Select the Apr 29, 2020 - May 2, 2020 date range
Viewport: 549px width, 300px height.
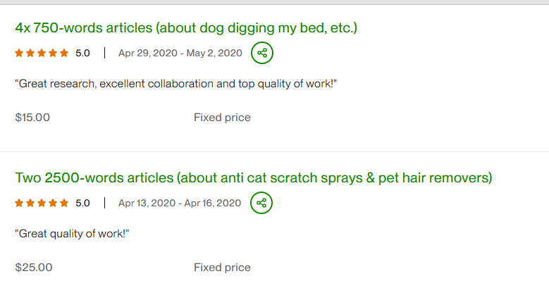tap(180, 53)
